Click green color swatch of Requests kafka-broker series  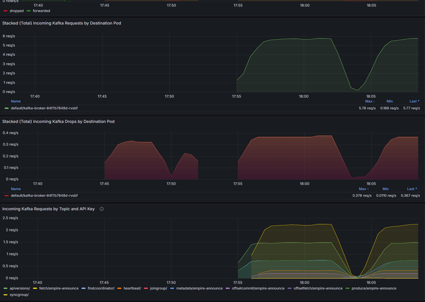point(7,108)
